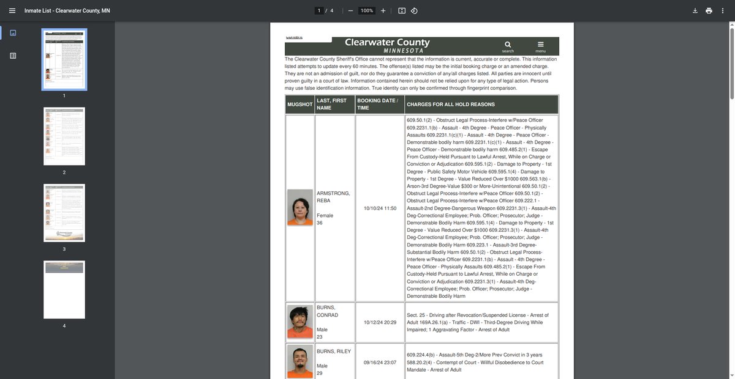Click booking date 09/16/24 23:07

380,362
